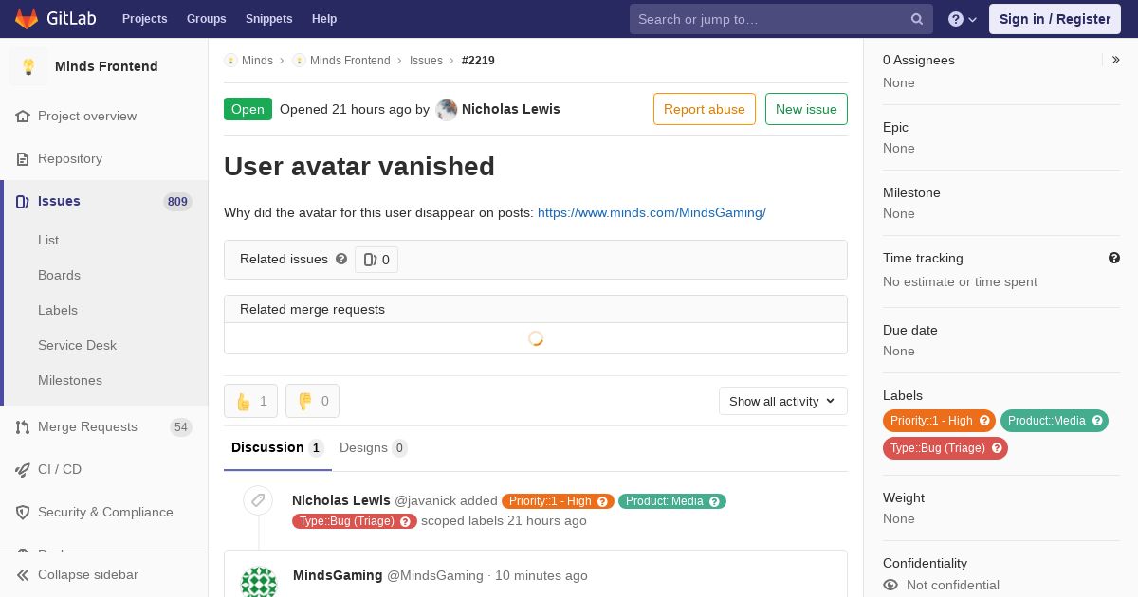This screenshot has width=1138, height=597.
Task: Click the GitLab fox logo
Action: click(27, 18)
